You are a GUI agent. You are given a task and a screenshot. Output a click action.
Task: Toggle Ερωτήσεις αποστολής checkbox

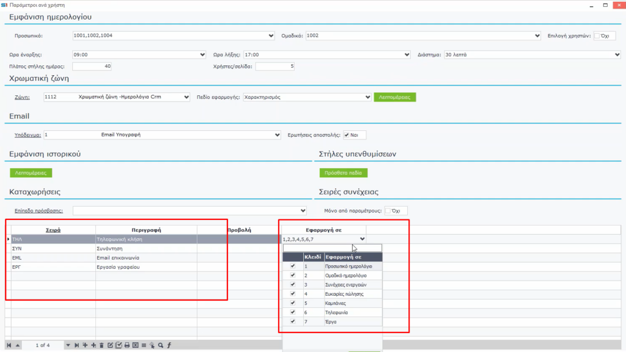(347, 135)
